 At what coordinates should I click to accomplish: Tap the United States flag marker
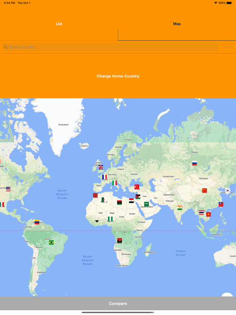(x=9, y=189)
